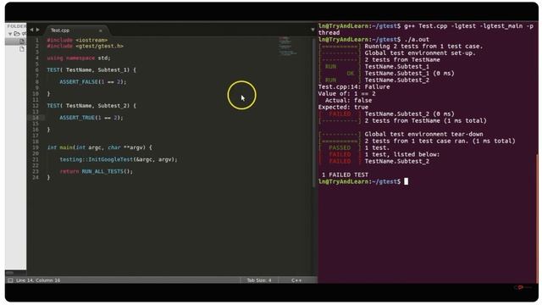
Task: Click the folder icon in the sidebar
Action: pyautogui.click(x=16, y=34)
